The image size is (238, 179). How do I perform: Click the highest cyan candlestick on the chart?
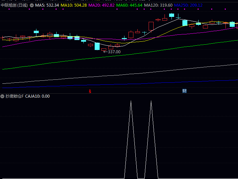(x=171, y=15)
